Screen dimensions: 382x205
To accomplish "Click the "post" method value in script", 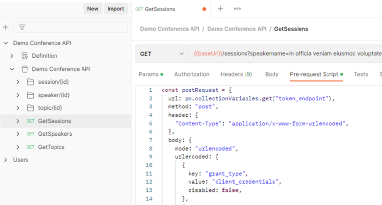I will point(205,106).
